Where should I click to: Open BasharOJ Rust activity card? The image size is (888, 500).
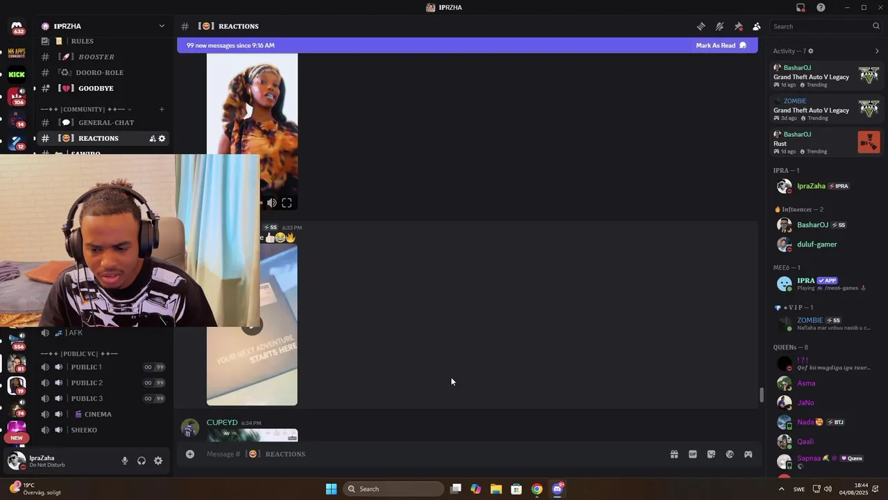(x=827, y=143)
